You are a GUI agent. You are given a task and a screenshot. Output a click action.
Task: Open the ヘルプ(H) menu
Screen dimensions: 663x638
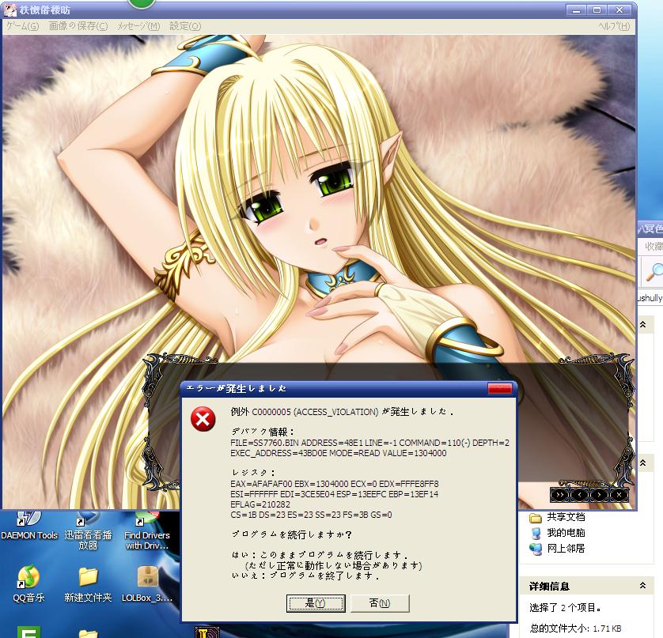614,26
